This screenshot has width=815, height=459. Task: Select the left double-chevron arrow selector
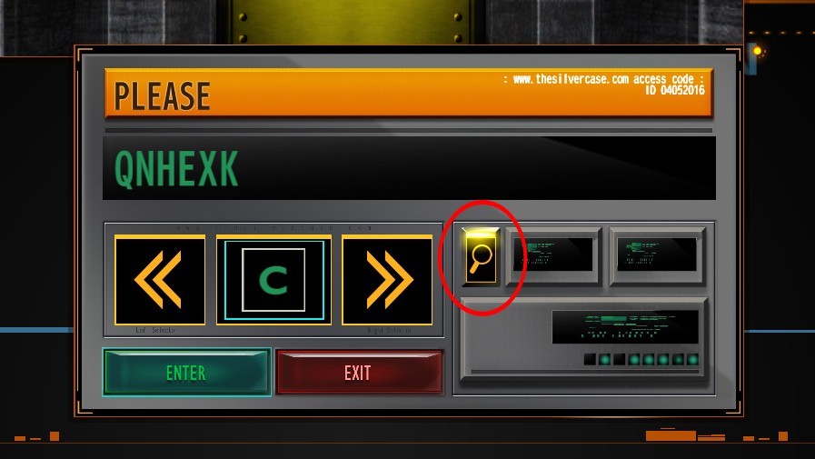[x=160, y=280]
